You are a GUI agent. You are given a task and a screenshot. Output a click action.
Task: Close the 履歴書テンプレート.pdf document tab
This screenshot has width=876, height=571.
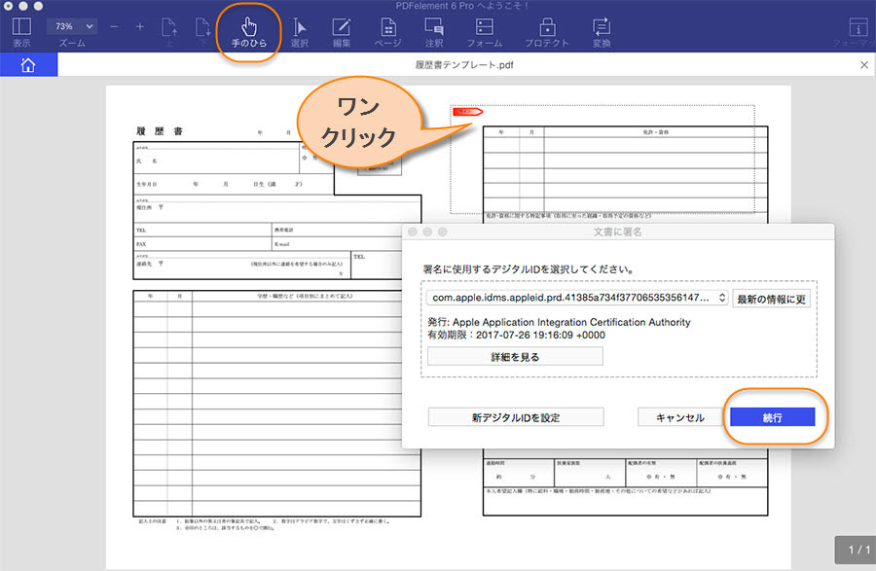pos(863,65)
